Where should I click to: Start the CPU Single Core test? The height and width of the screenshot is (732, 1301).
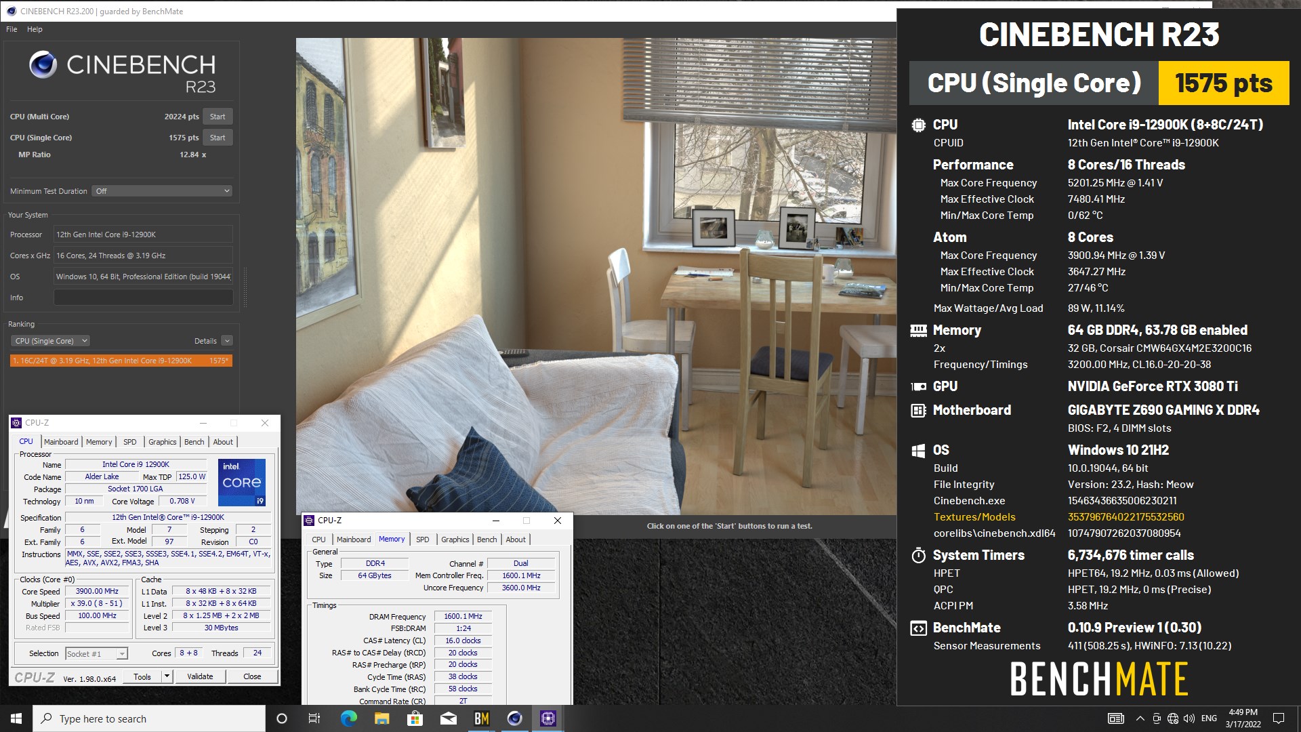pos(218,138)
